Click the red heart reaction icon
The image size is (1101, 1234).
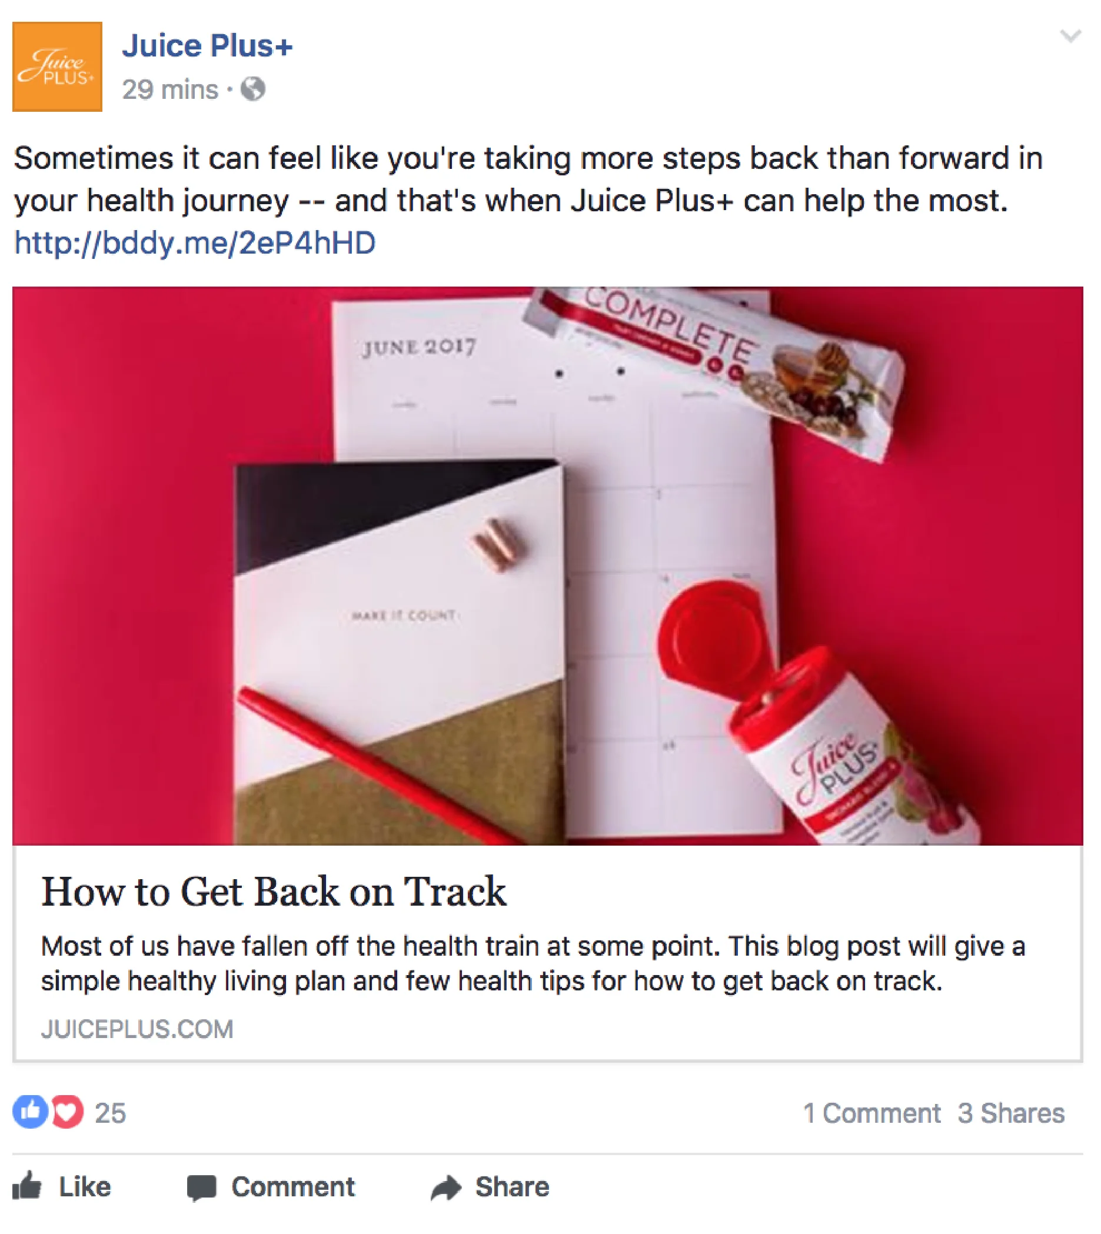click(67, 1112)
